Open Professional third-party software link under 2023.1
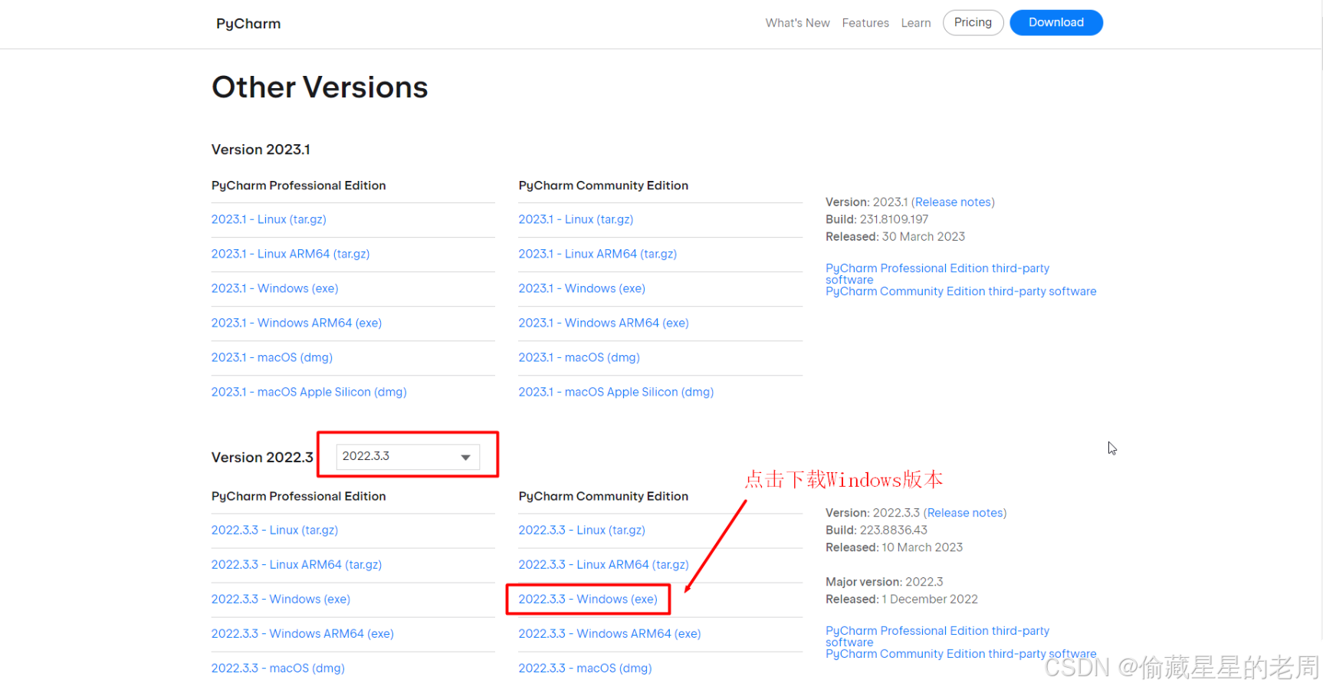The image size is (1323, 690). (937, 274)
